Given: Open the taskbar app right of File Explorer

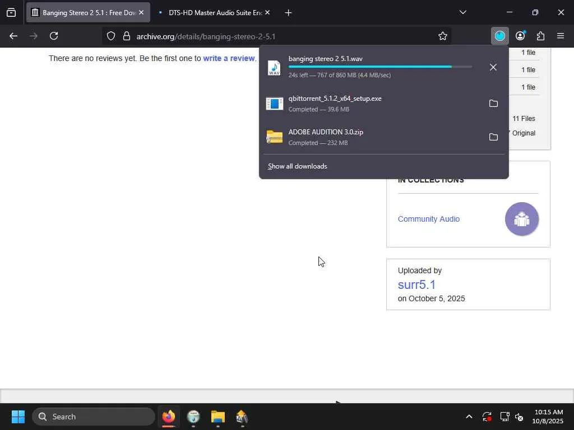Looking at the screenshot, I should [242, 417].
